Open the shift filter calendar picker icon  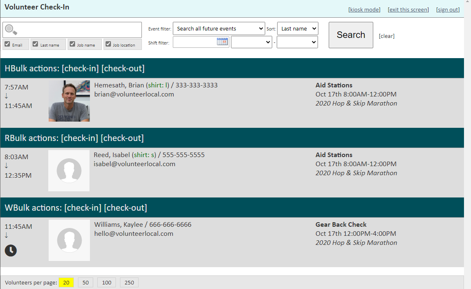click(222, 42)
